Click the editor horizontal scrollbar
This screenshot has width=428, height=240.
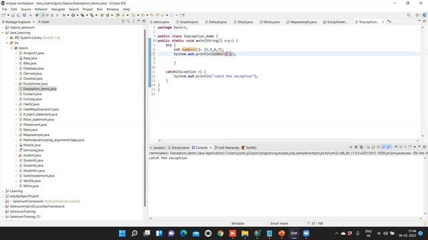tap(288, 141)
